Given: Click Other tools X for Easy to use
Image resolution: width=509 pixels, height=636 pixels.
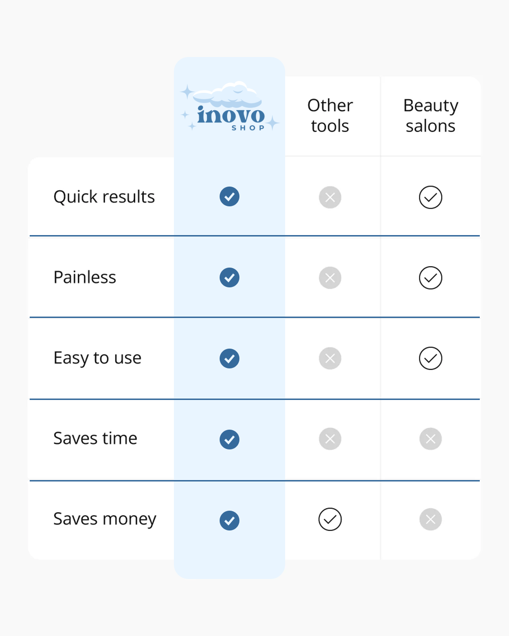Looking at the screenshot, I should 330,359.
